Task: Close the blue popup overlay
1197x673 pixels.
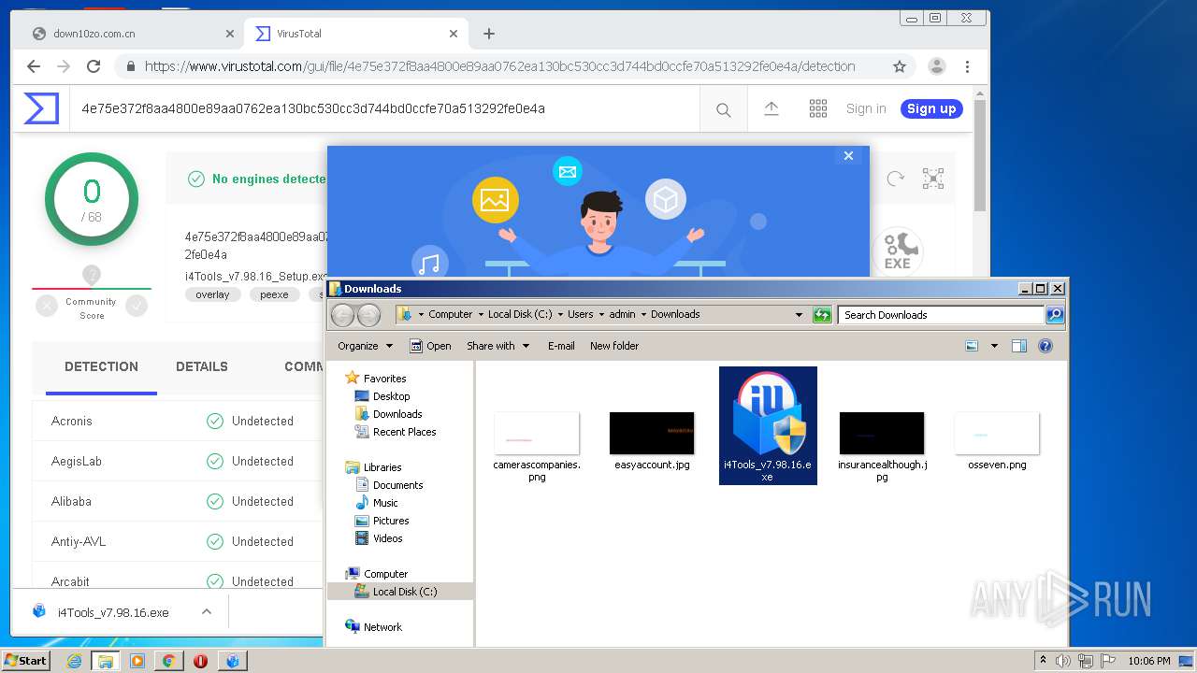Action: coord(848,156)
